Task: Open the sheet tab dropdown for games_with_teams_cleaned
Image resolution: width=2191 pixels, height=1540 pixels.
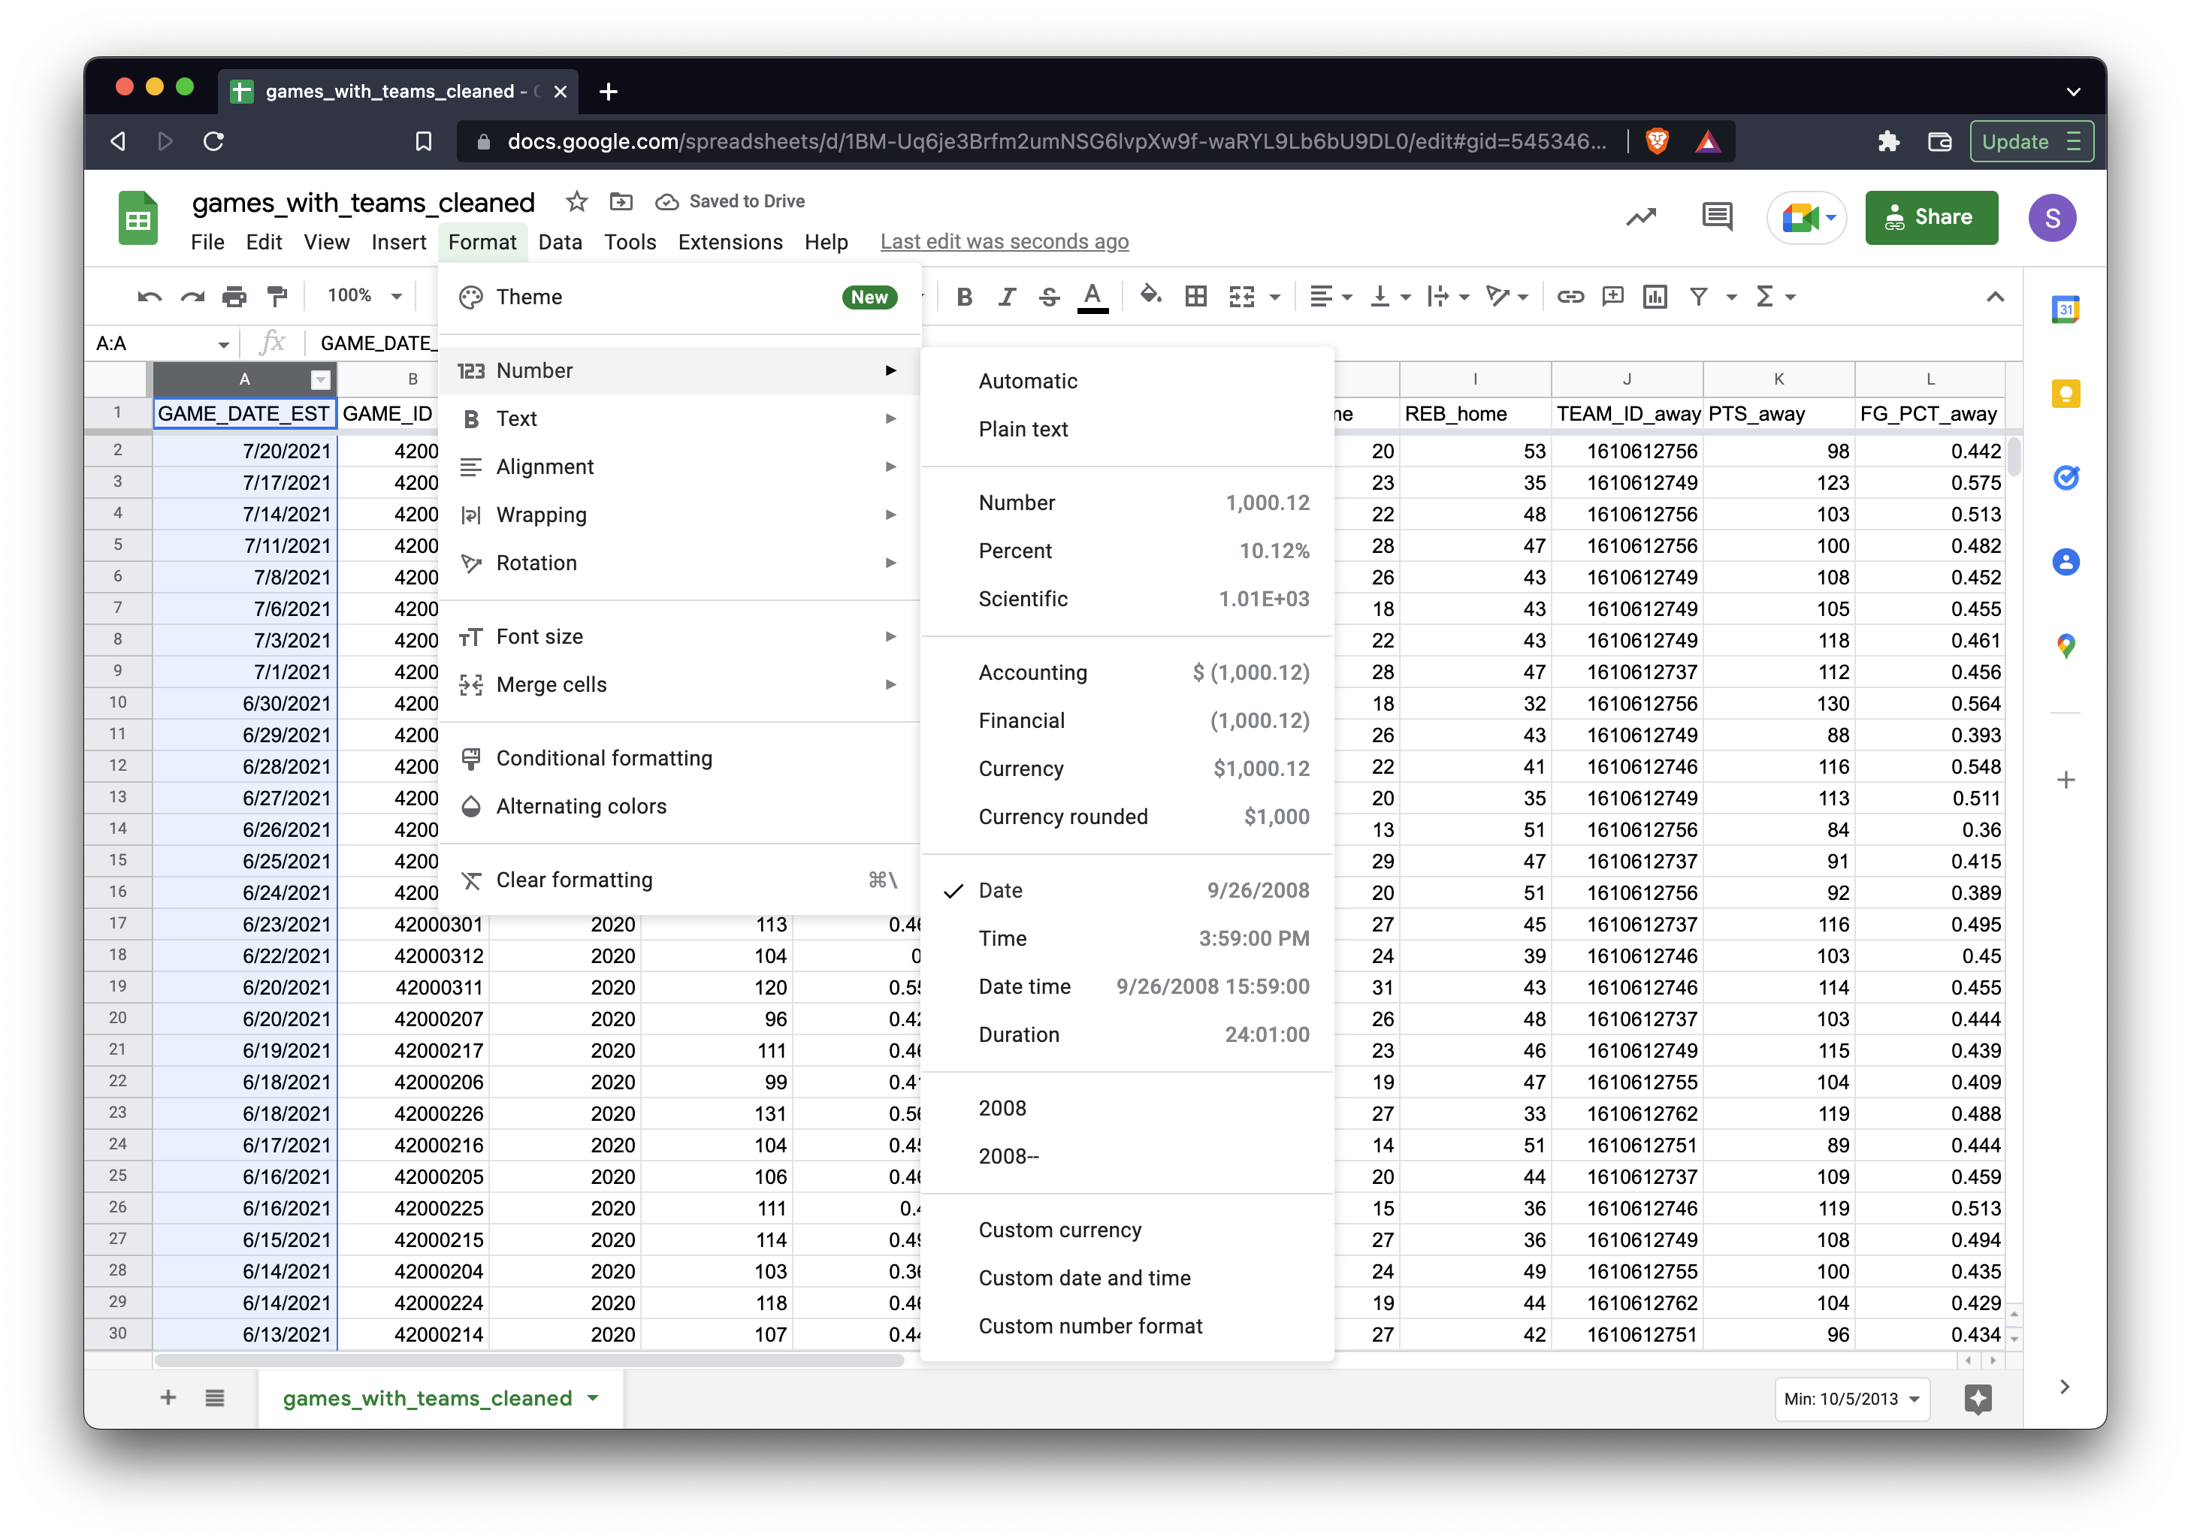Action: (x=593, y=1398)
